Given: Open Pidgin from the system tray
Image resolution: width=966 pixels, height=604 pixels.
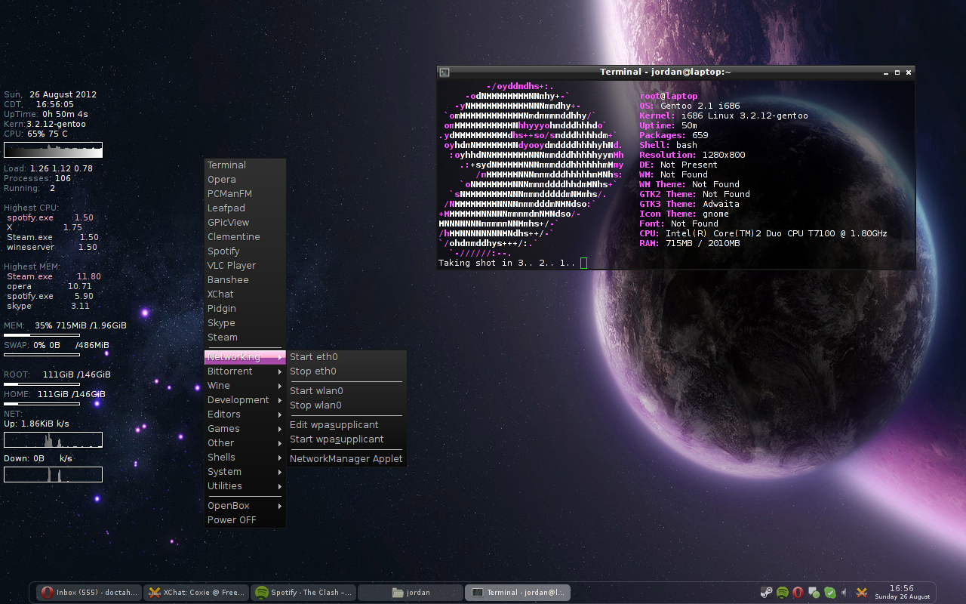Looking at the screenshot, I should pos(813,593).
